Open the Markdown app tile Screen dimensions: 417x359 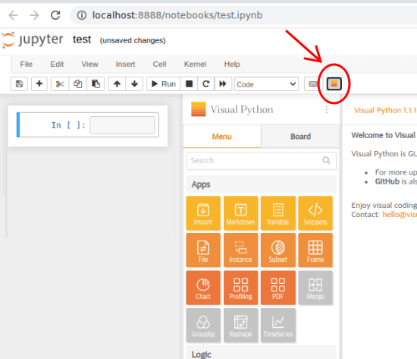click(x=240, y=213)
